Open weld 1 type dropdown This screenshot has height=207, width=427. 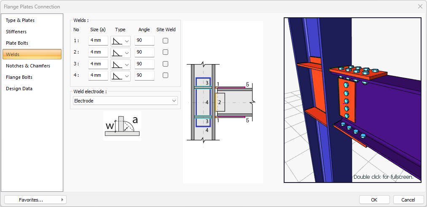click(x=121, y=41)
